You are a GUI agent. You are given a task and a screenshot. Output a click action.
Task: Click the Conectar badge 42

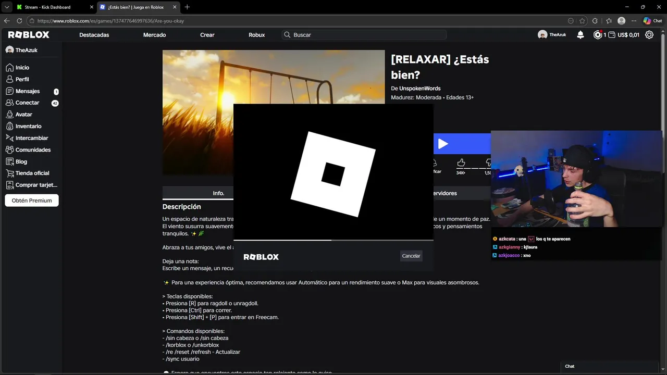point(55,103)
